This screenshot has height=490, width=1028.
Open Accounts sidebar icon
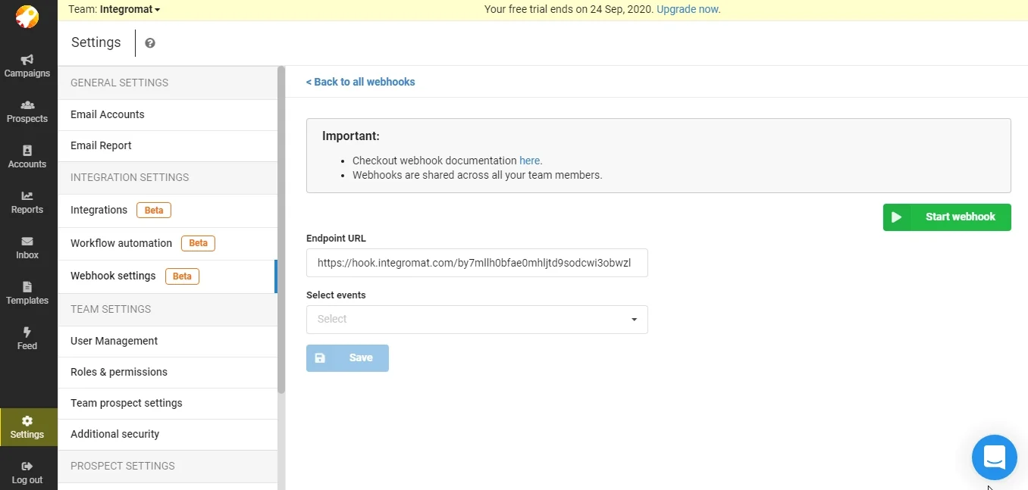pyautogui.click(x=27, y=151)
